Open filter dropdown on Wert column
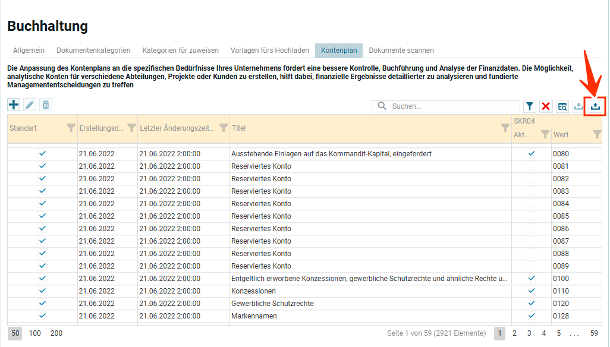Viewport: 610px width, 347px height. pos(597,135)
